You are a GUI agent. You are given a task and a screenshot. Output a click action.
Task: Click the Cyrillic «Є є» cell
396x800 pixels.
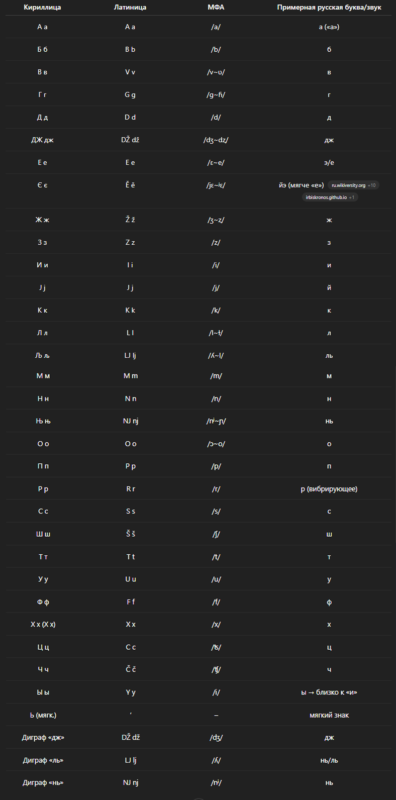[x=42, y=185]
